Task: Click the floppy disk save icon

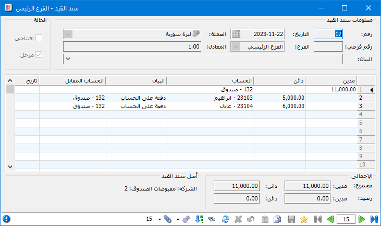Action: click(291, 219)
